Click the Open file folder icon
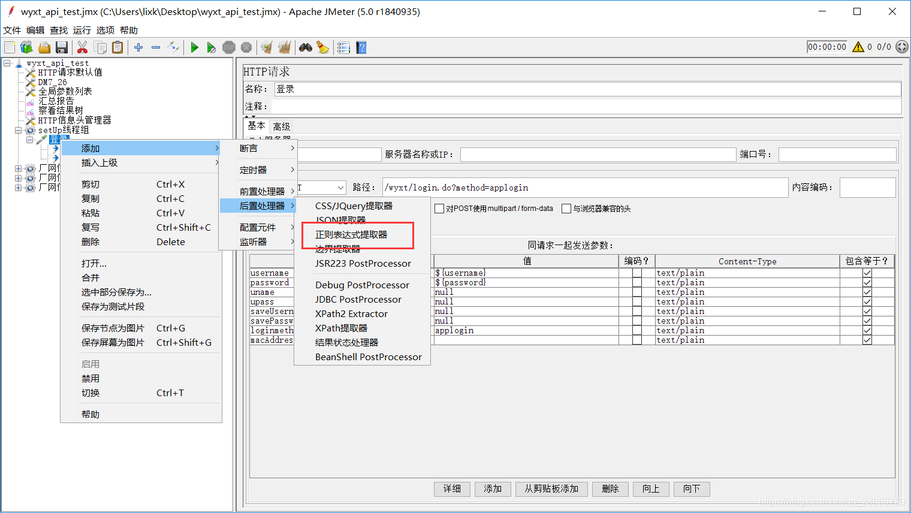Screen dimensions: 911x513 tap(44, 47)
